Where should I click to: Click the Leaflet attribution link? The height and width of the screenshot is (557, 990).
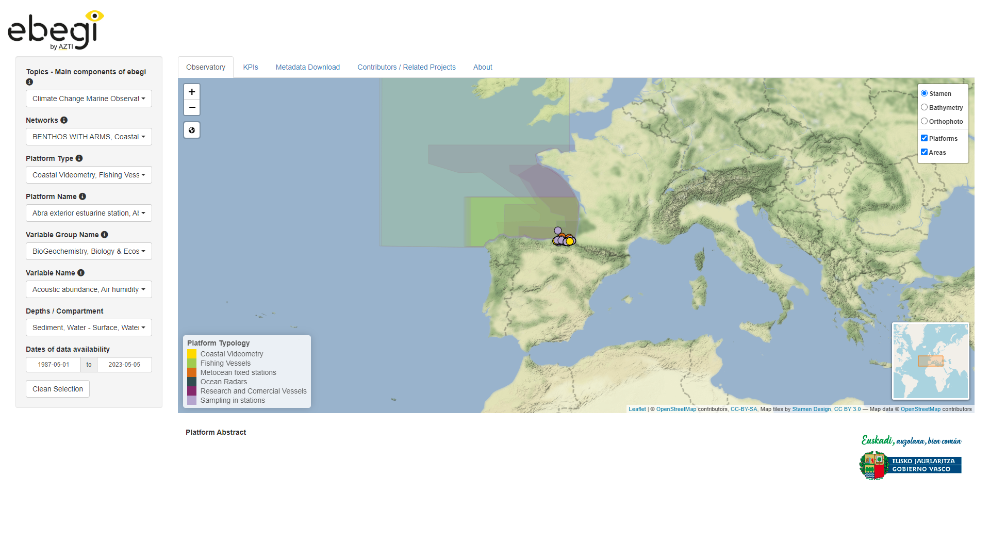point(637,409)
